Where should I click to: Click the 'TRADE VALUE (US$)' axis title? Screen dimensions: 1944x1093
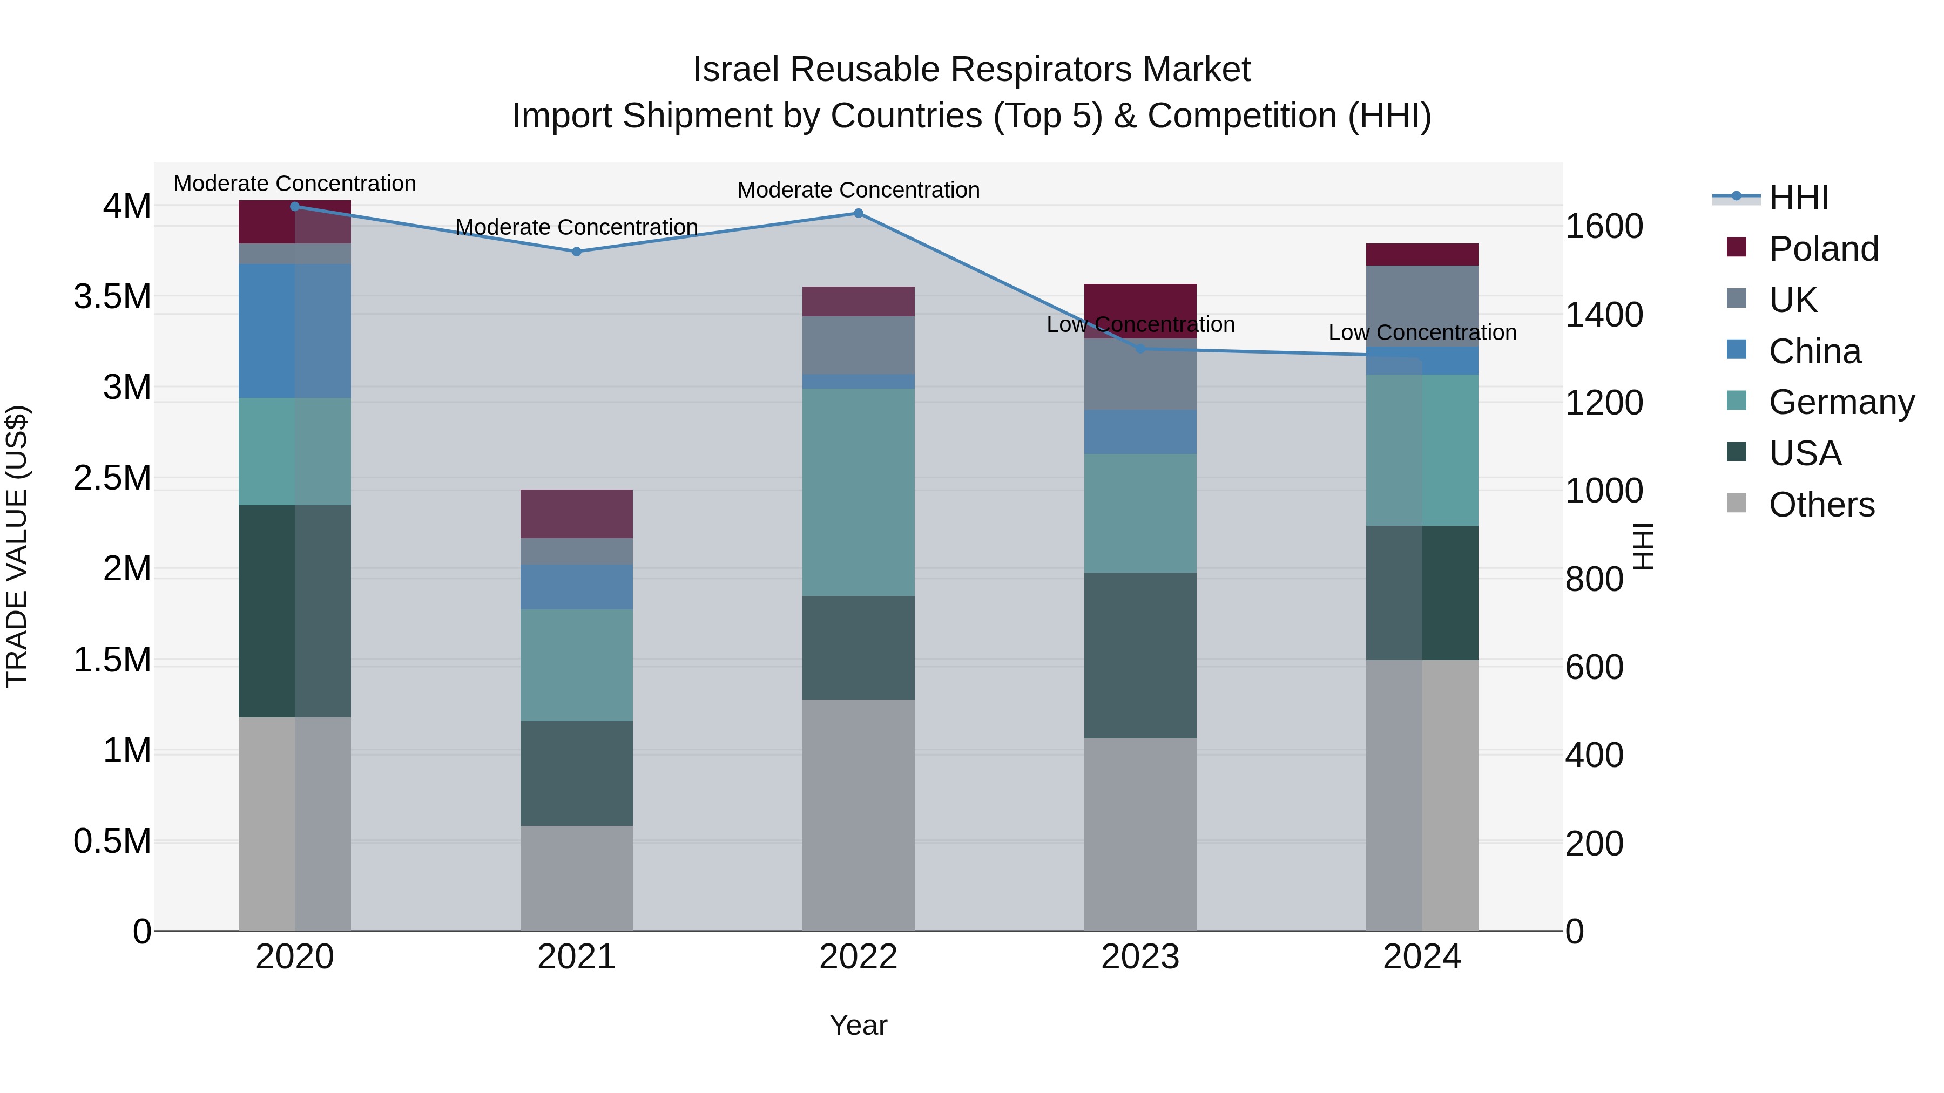17,546
